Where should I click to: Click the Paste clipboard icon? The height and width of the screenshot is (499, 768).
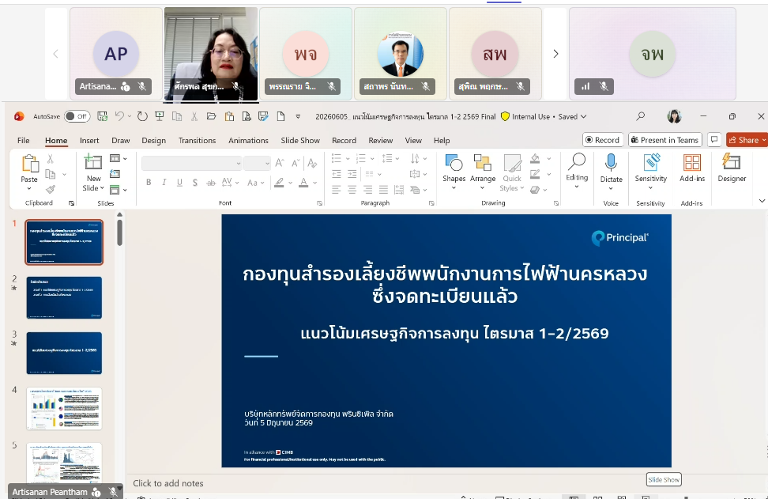coord(29,164)
